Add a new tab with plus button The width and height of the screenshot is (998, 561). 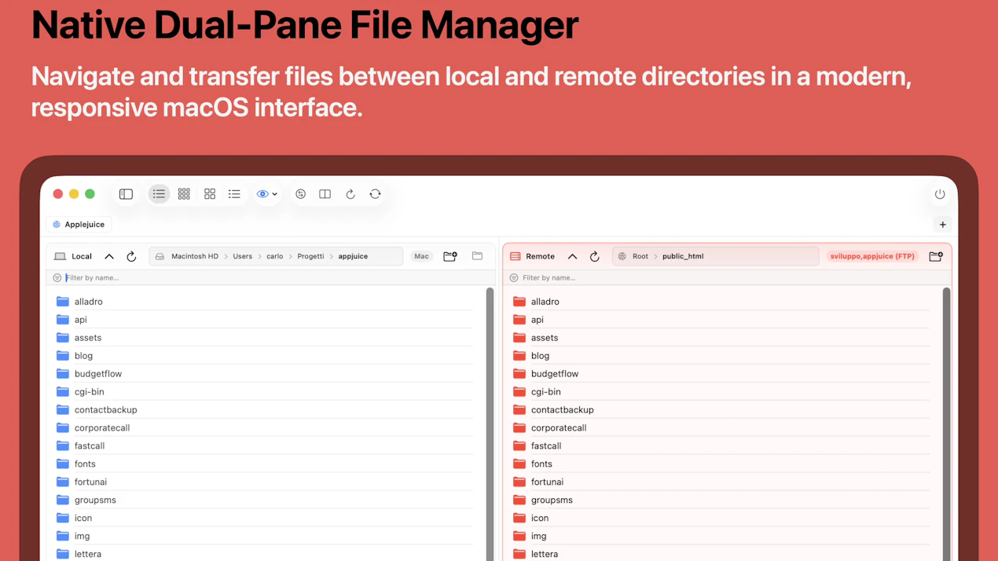pos(942,225)
